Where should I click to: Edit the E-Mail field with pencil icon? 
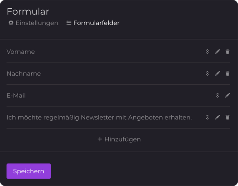click(227, 95)
